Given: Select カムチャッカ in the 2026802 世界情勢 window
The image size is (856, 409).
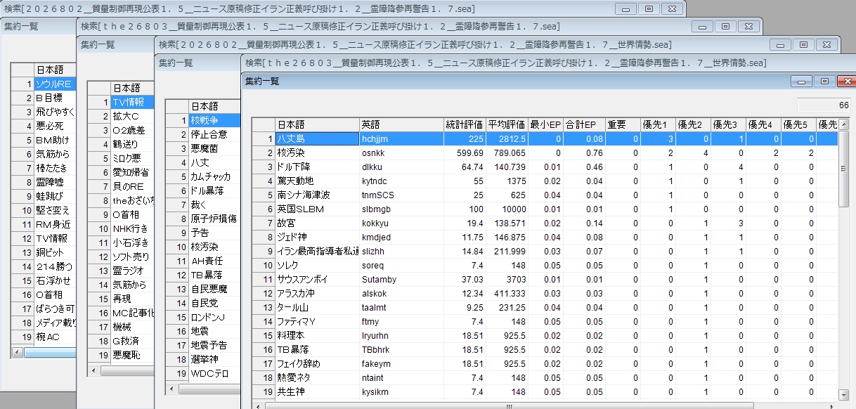Looking at the screenshot, I should (214, 176).
